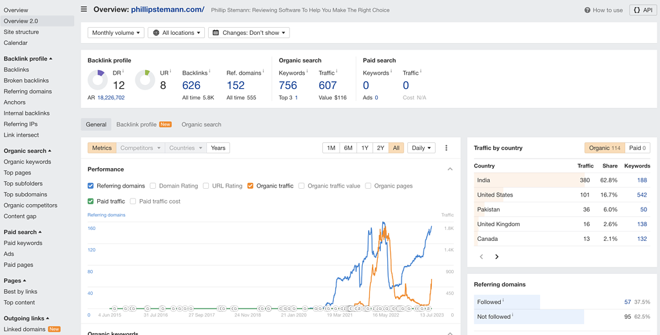
Task: Toggle the Paid traffic checkbox
Action: pyautogui.click(x=90, y=201)
